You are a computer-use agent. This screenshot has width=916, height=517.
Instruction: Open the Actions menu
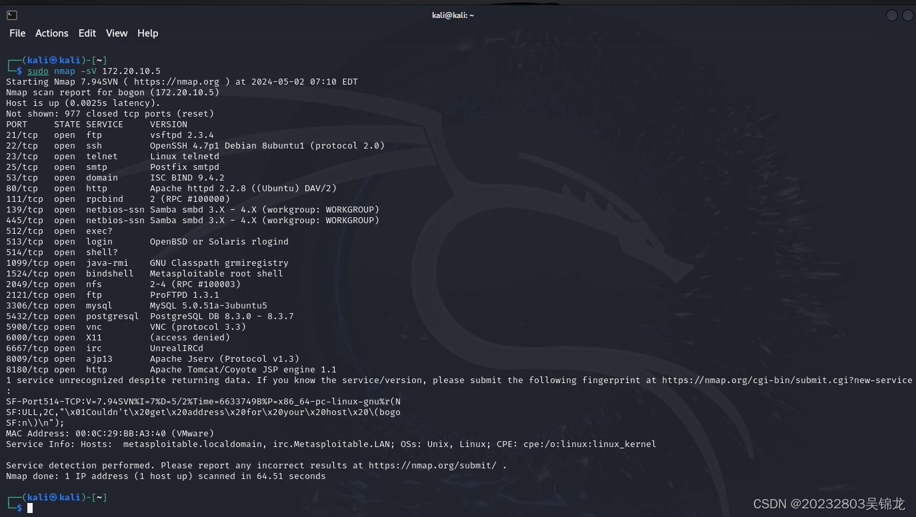click(x=52, y=33)
